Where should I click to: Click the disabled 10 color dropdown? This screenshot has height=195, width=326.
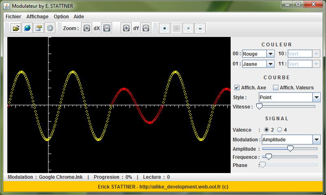coord(304,54)
